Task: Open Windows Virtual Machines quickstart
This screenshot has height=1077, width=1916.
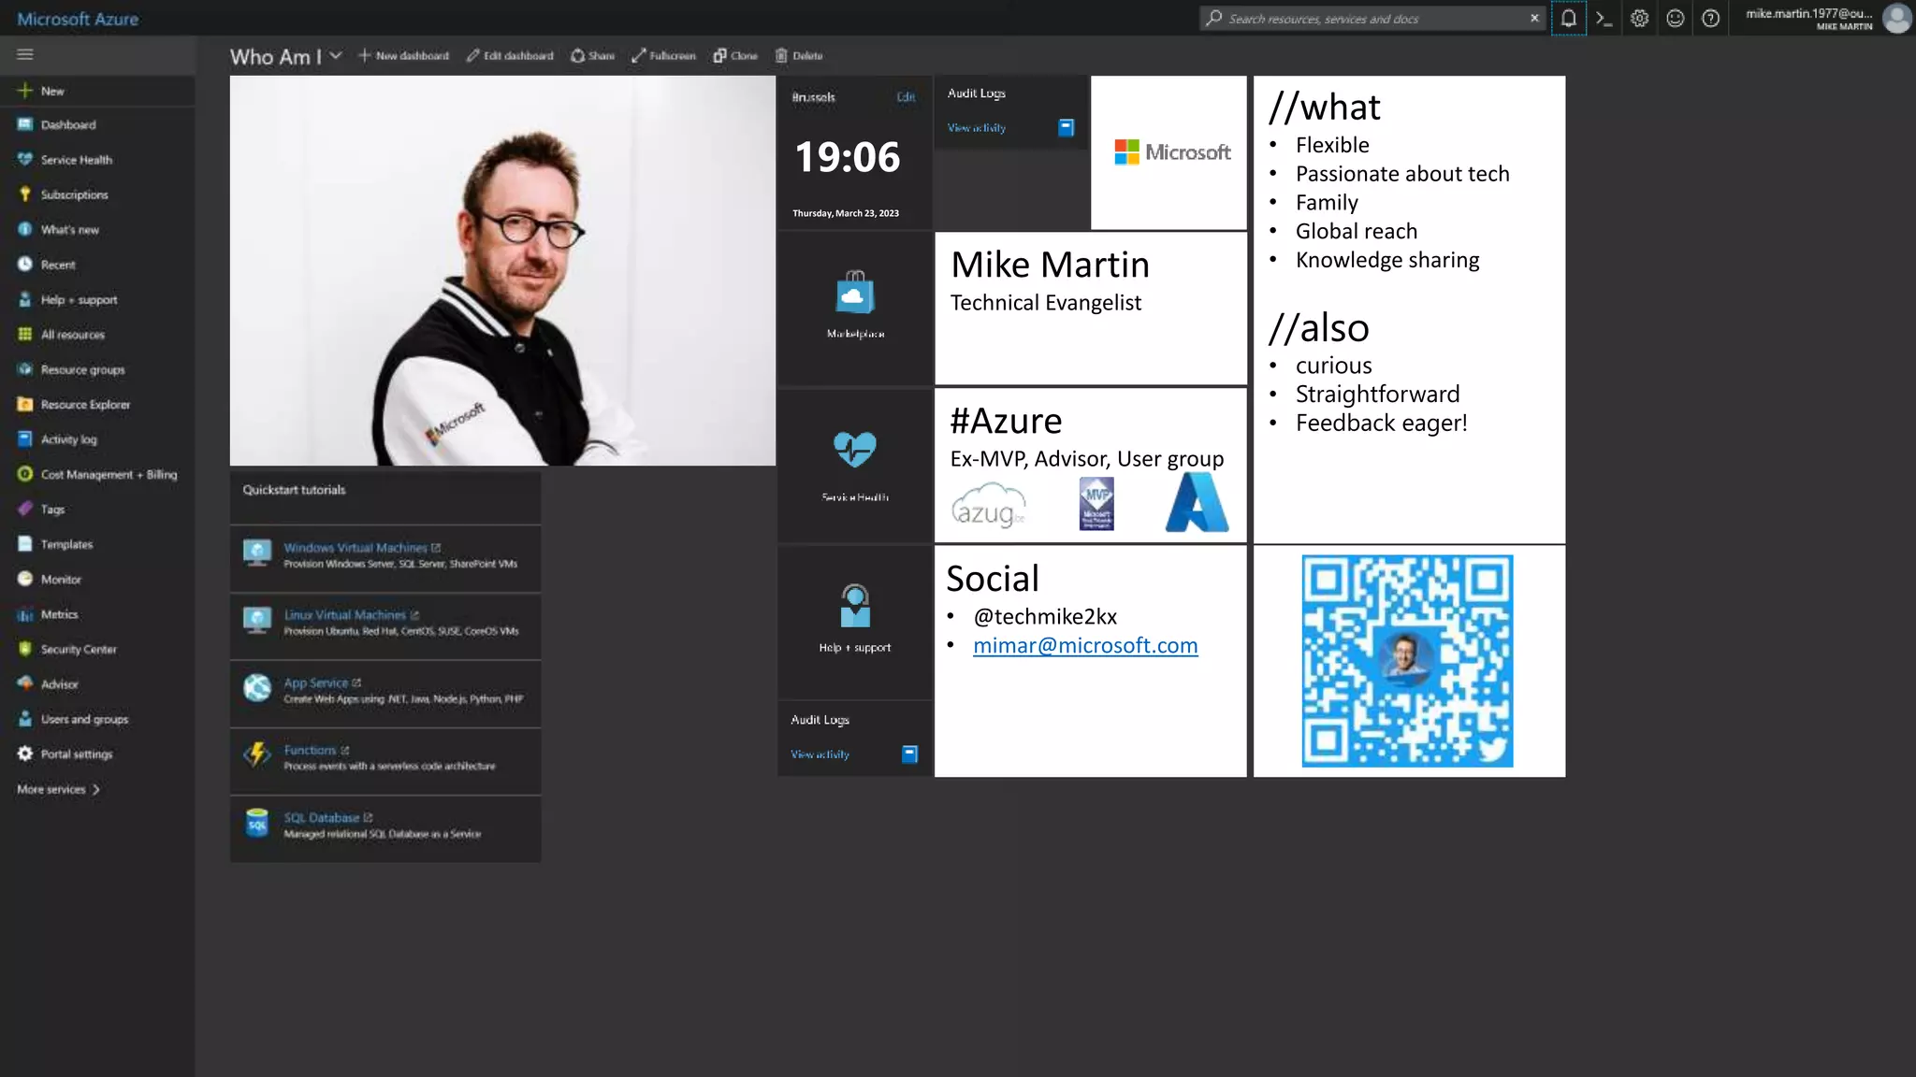Action: click(x=385, y=558)
